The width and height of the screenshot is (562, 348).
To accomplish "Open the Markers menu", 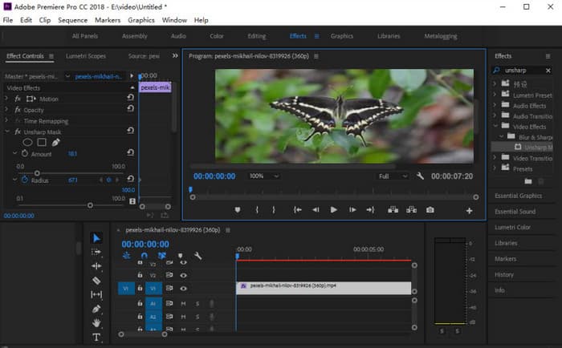I will 108,20.
